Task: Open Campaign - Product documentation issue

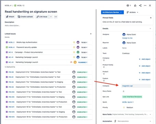Action: pyautogui.click(x=29, y=52)
